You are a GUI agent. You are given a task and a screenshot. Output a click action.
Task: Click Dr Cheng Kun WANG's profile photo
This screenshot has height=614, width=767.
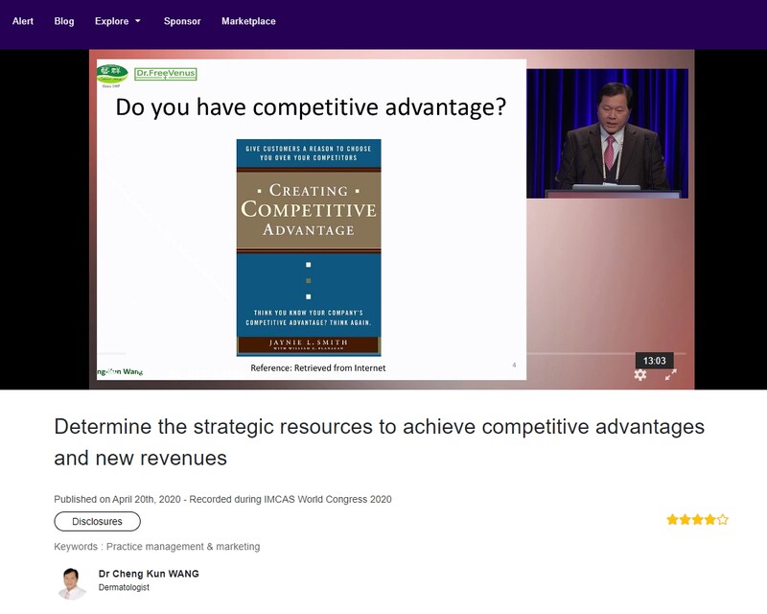pyautogui.click(x=72, y=583)
